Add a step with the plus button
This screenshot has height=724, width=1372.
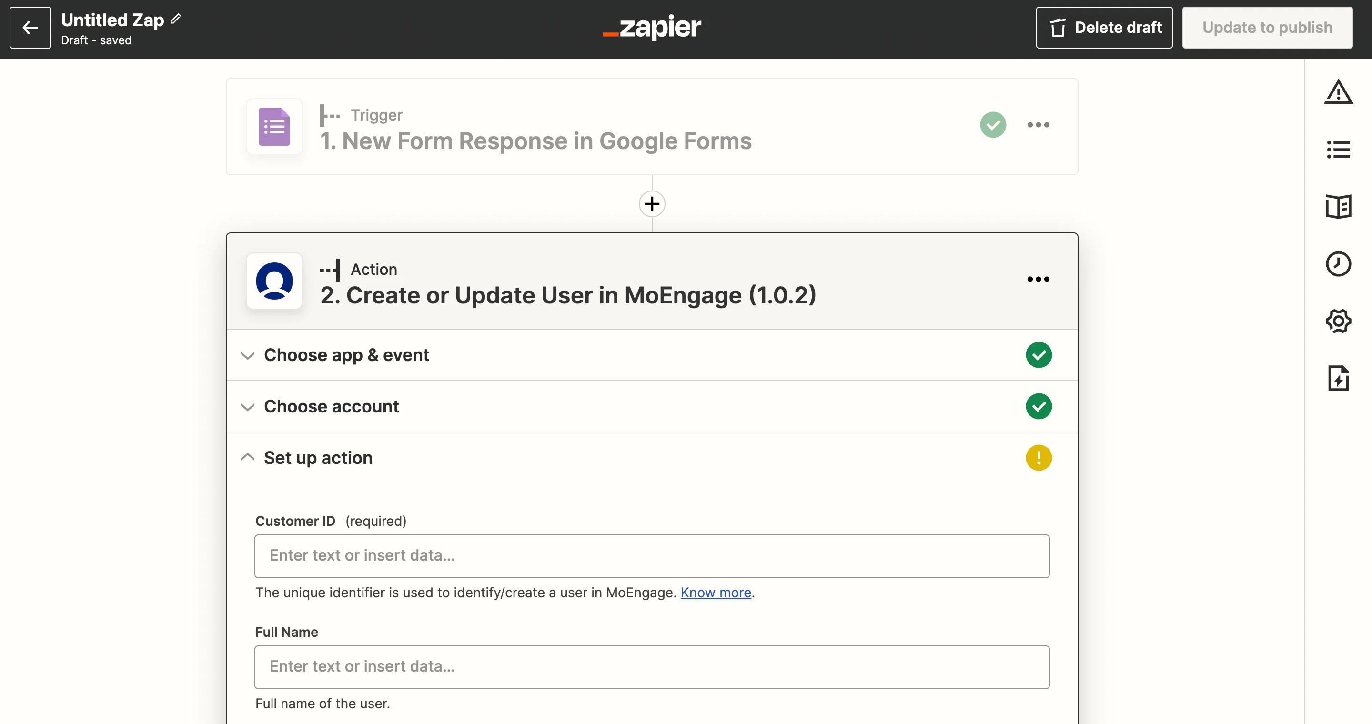(652, 204)
